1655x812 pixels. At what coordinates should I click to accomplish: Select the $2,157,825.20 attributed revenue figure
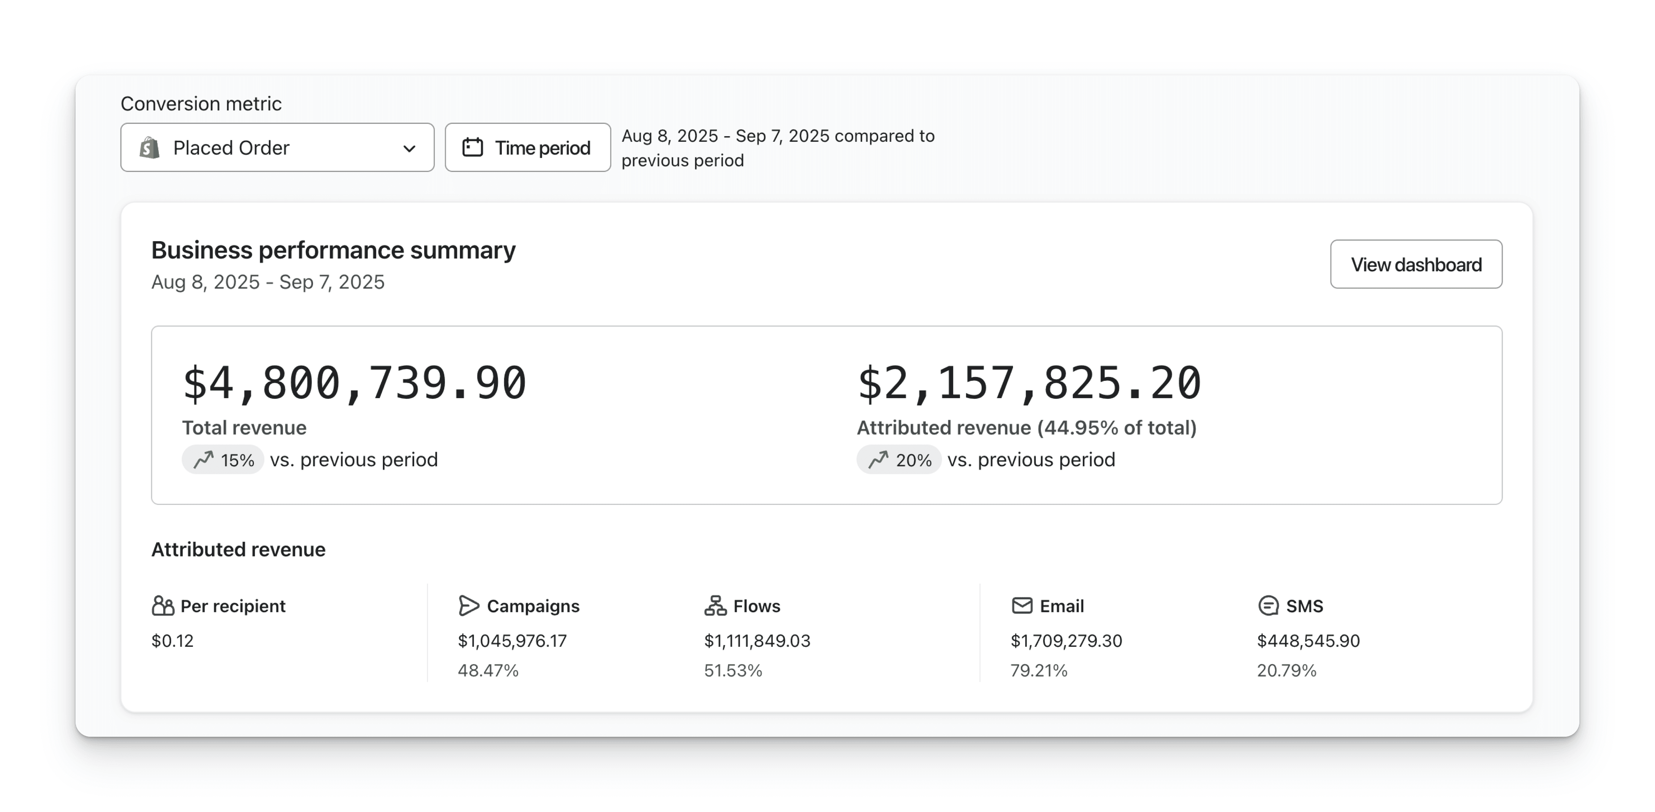1029,383
